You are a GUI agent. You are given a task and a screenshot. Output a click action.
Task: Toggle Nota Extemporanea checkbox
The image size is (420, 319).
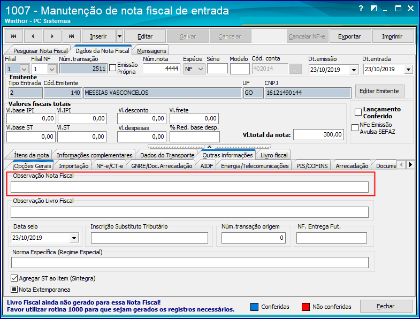click(x=14, y=289)
